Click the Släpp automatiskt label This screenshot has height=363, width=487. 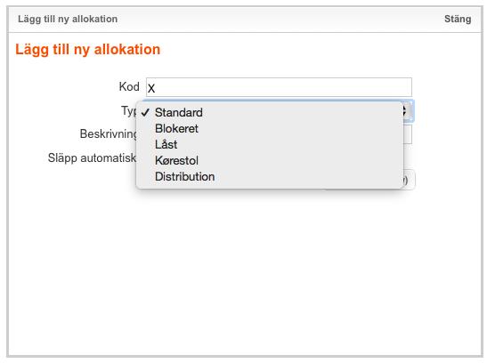tap(92, 157)
